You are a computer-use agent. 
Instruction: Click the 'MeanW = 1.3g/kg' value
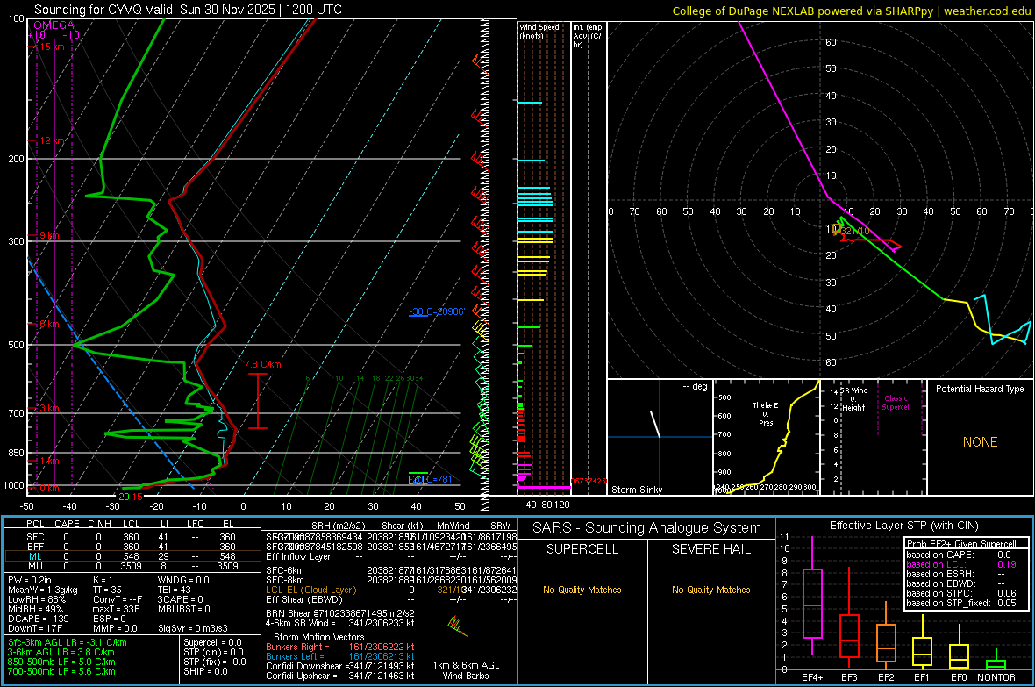click(43, 590)
